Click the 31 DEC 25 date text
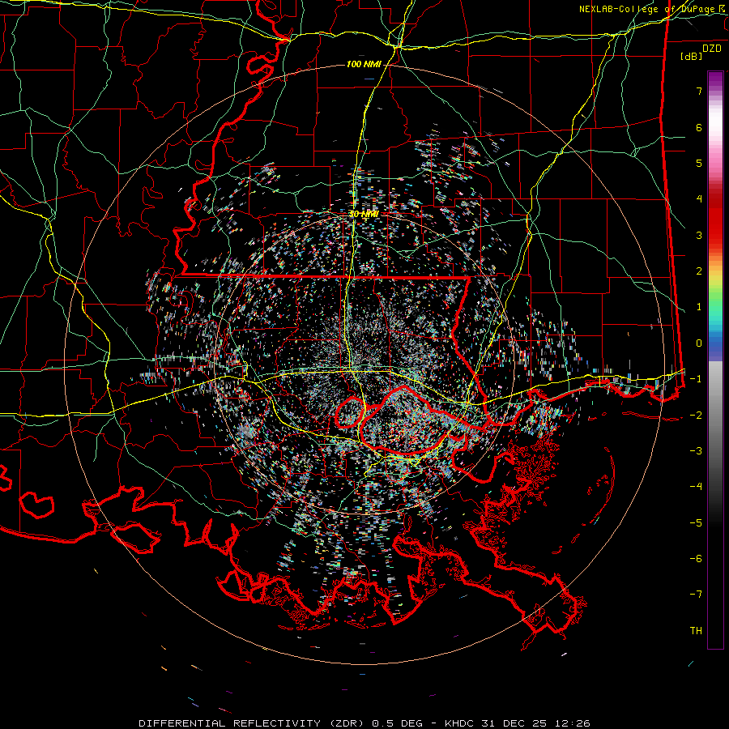The width and height of the screenshot is (729, 729). point(512,723)
